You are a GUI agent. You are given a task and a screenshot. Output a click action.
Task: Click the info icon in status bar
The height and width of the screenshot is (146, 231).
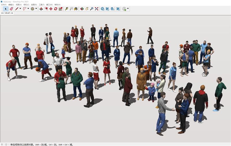pyautogui.click(x=6, y=145)
